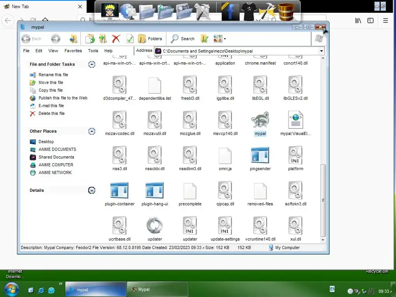Select the xul.dll file
This screenshot has height=297, width=396.
295,229
